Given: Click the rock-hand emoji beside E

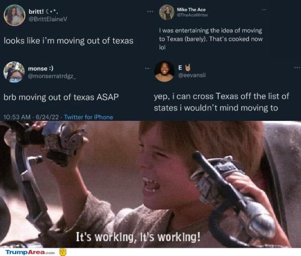Looking at the screenshot, I should [x=188, y=68].
